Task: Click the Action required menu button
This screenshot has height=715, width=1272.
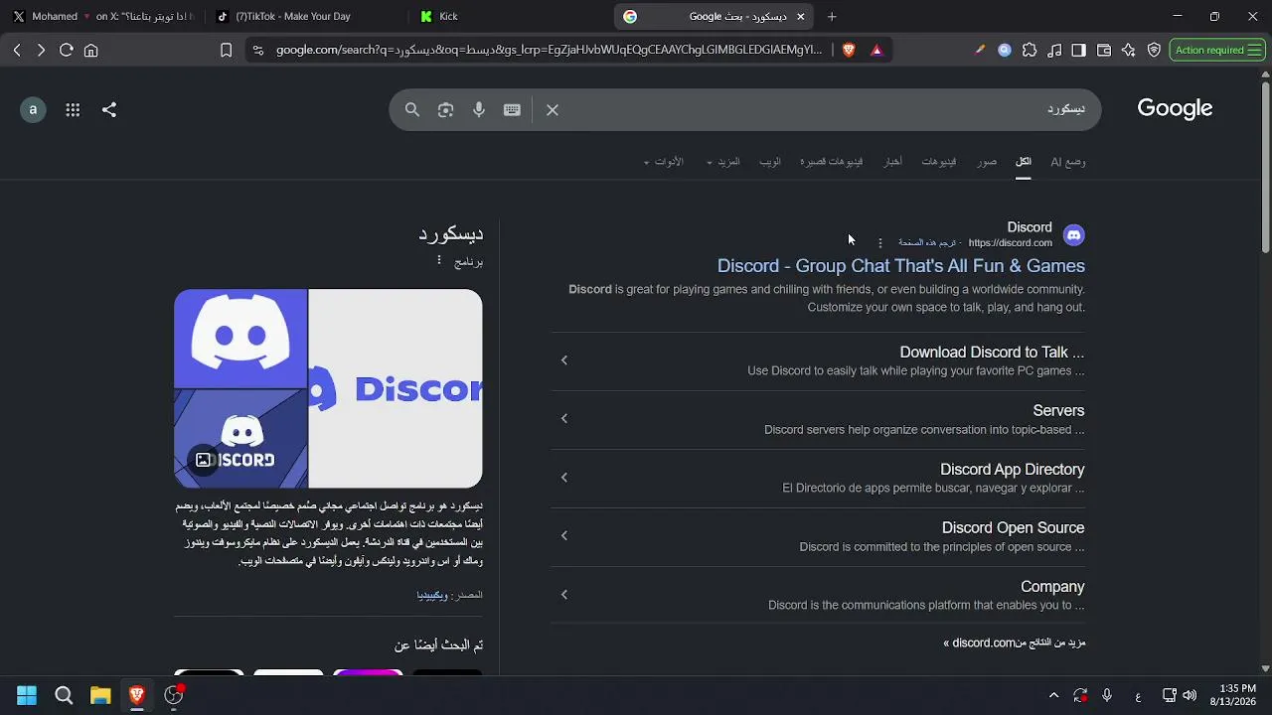Action: pos(1217,50)
